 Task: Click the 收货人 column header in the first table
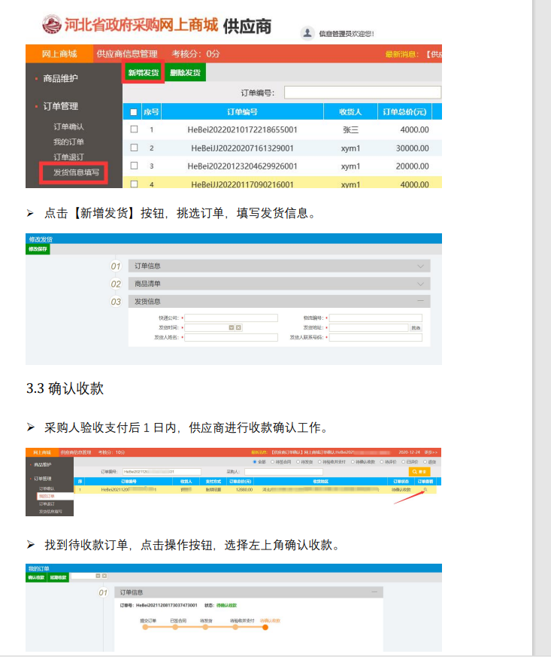[x=350, y=112]
